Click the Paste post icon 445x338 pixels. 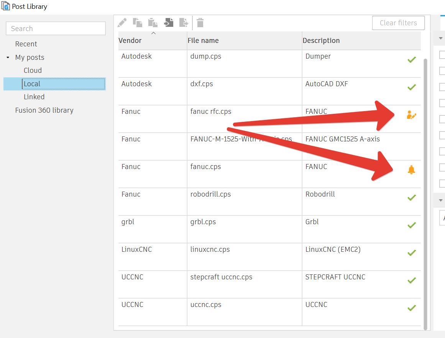tap(153, 23)
